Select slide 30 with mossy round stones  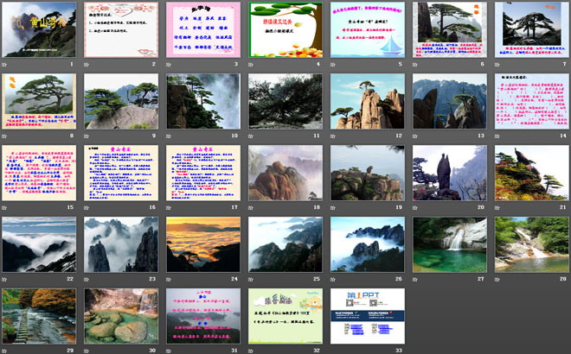[x=121, y=316]
